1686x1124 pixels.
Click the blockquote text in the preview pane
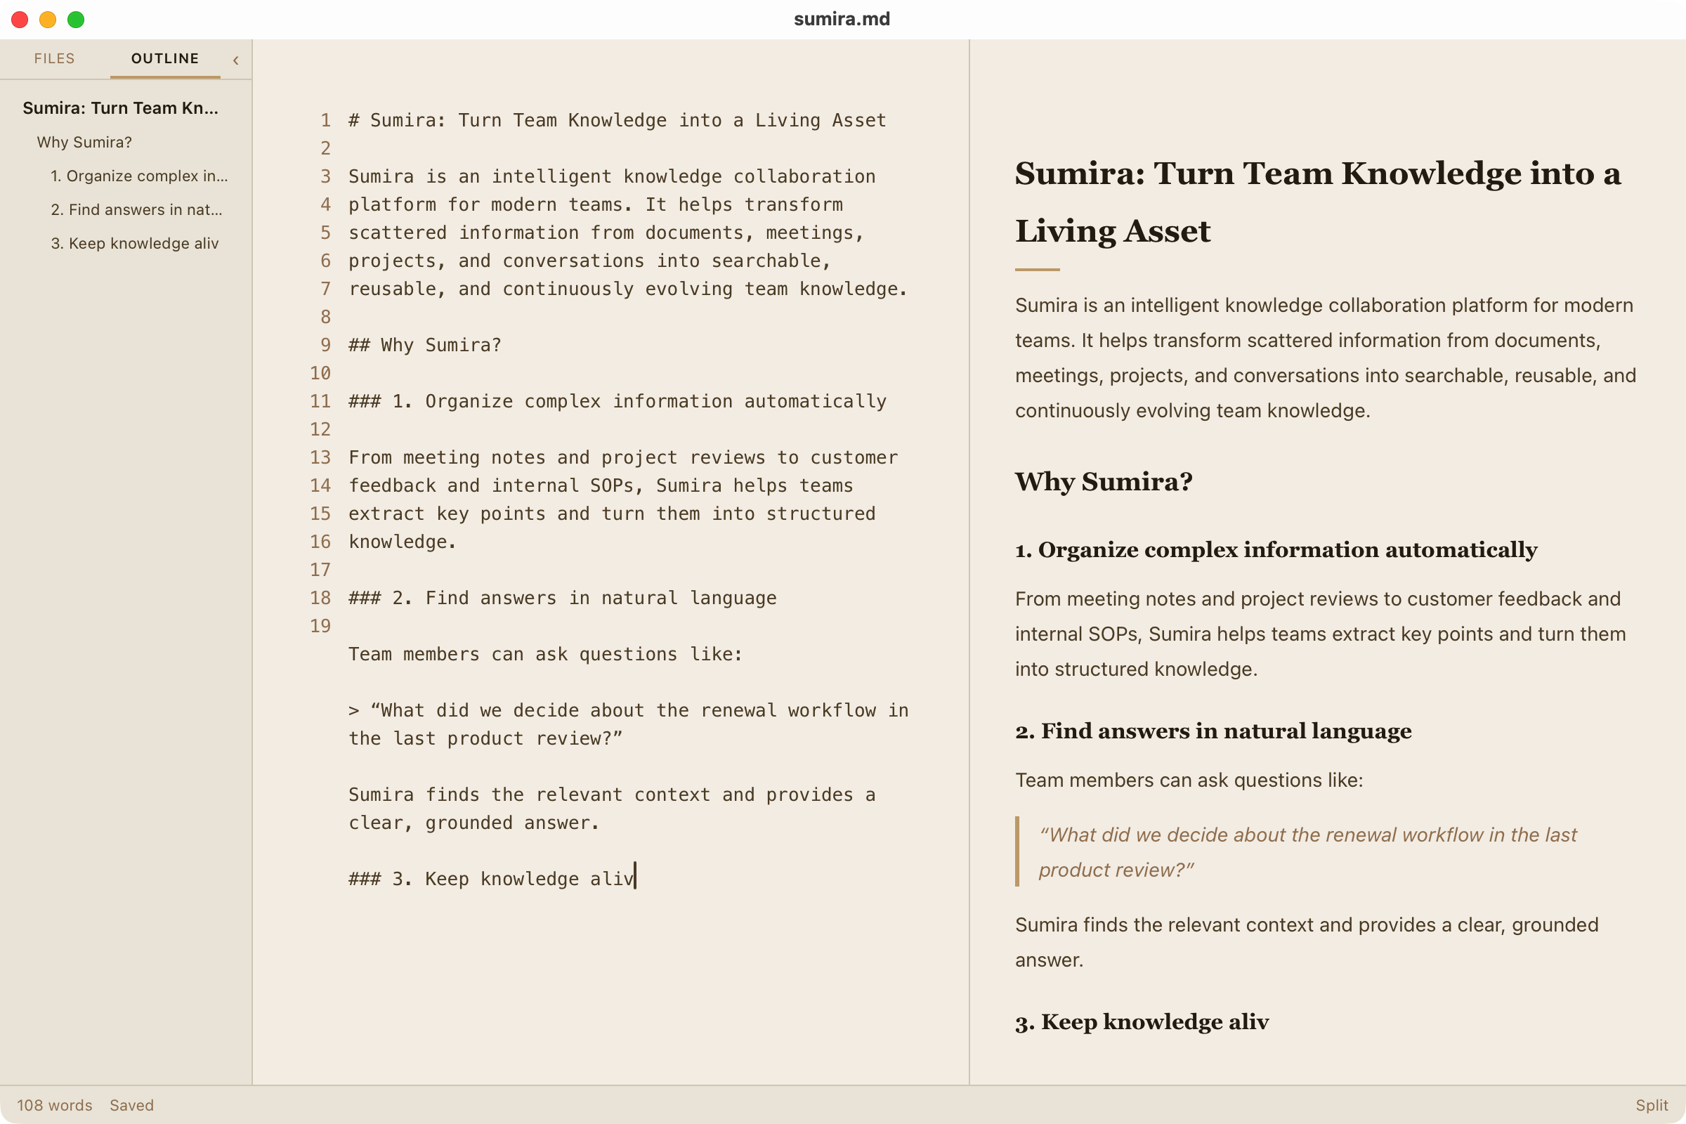coord(1307,851)
